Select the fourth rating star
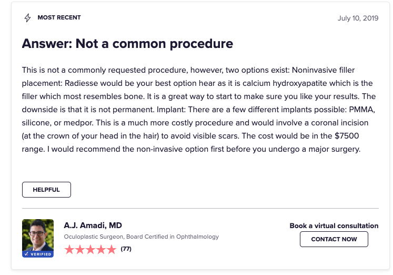Screen dimensions: 393x275 [101, 250]
